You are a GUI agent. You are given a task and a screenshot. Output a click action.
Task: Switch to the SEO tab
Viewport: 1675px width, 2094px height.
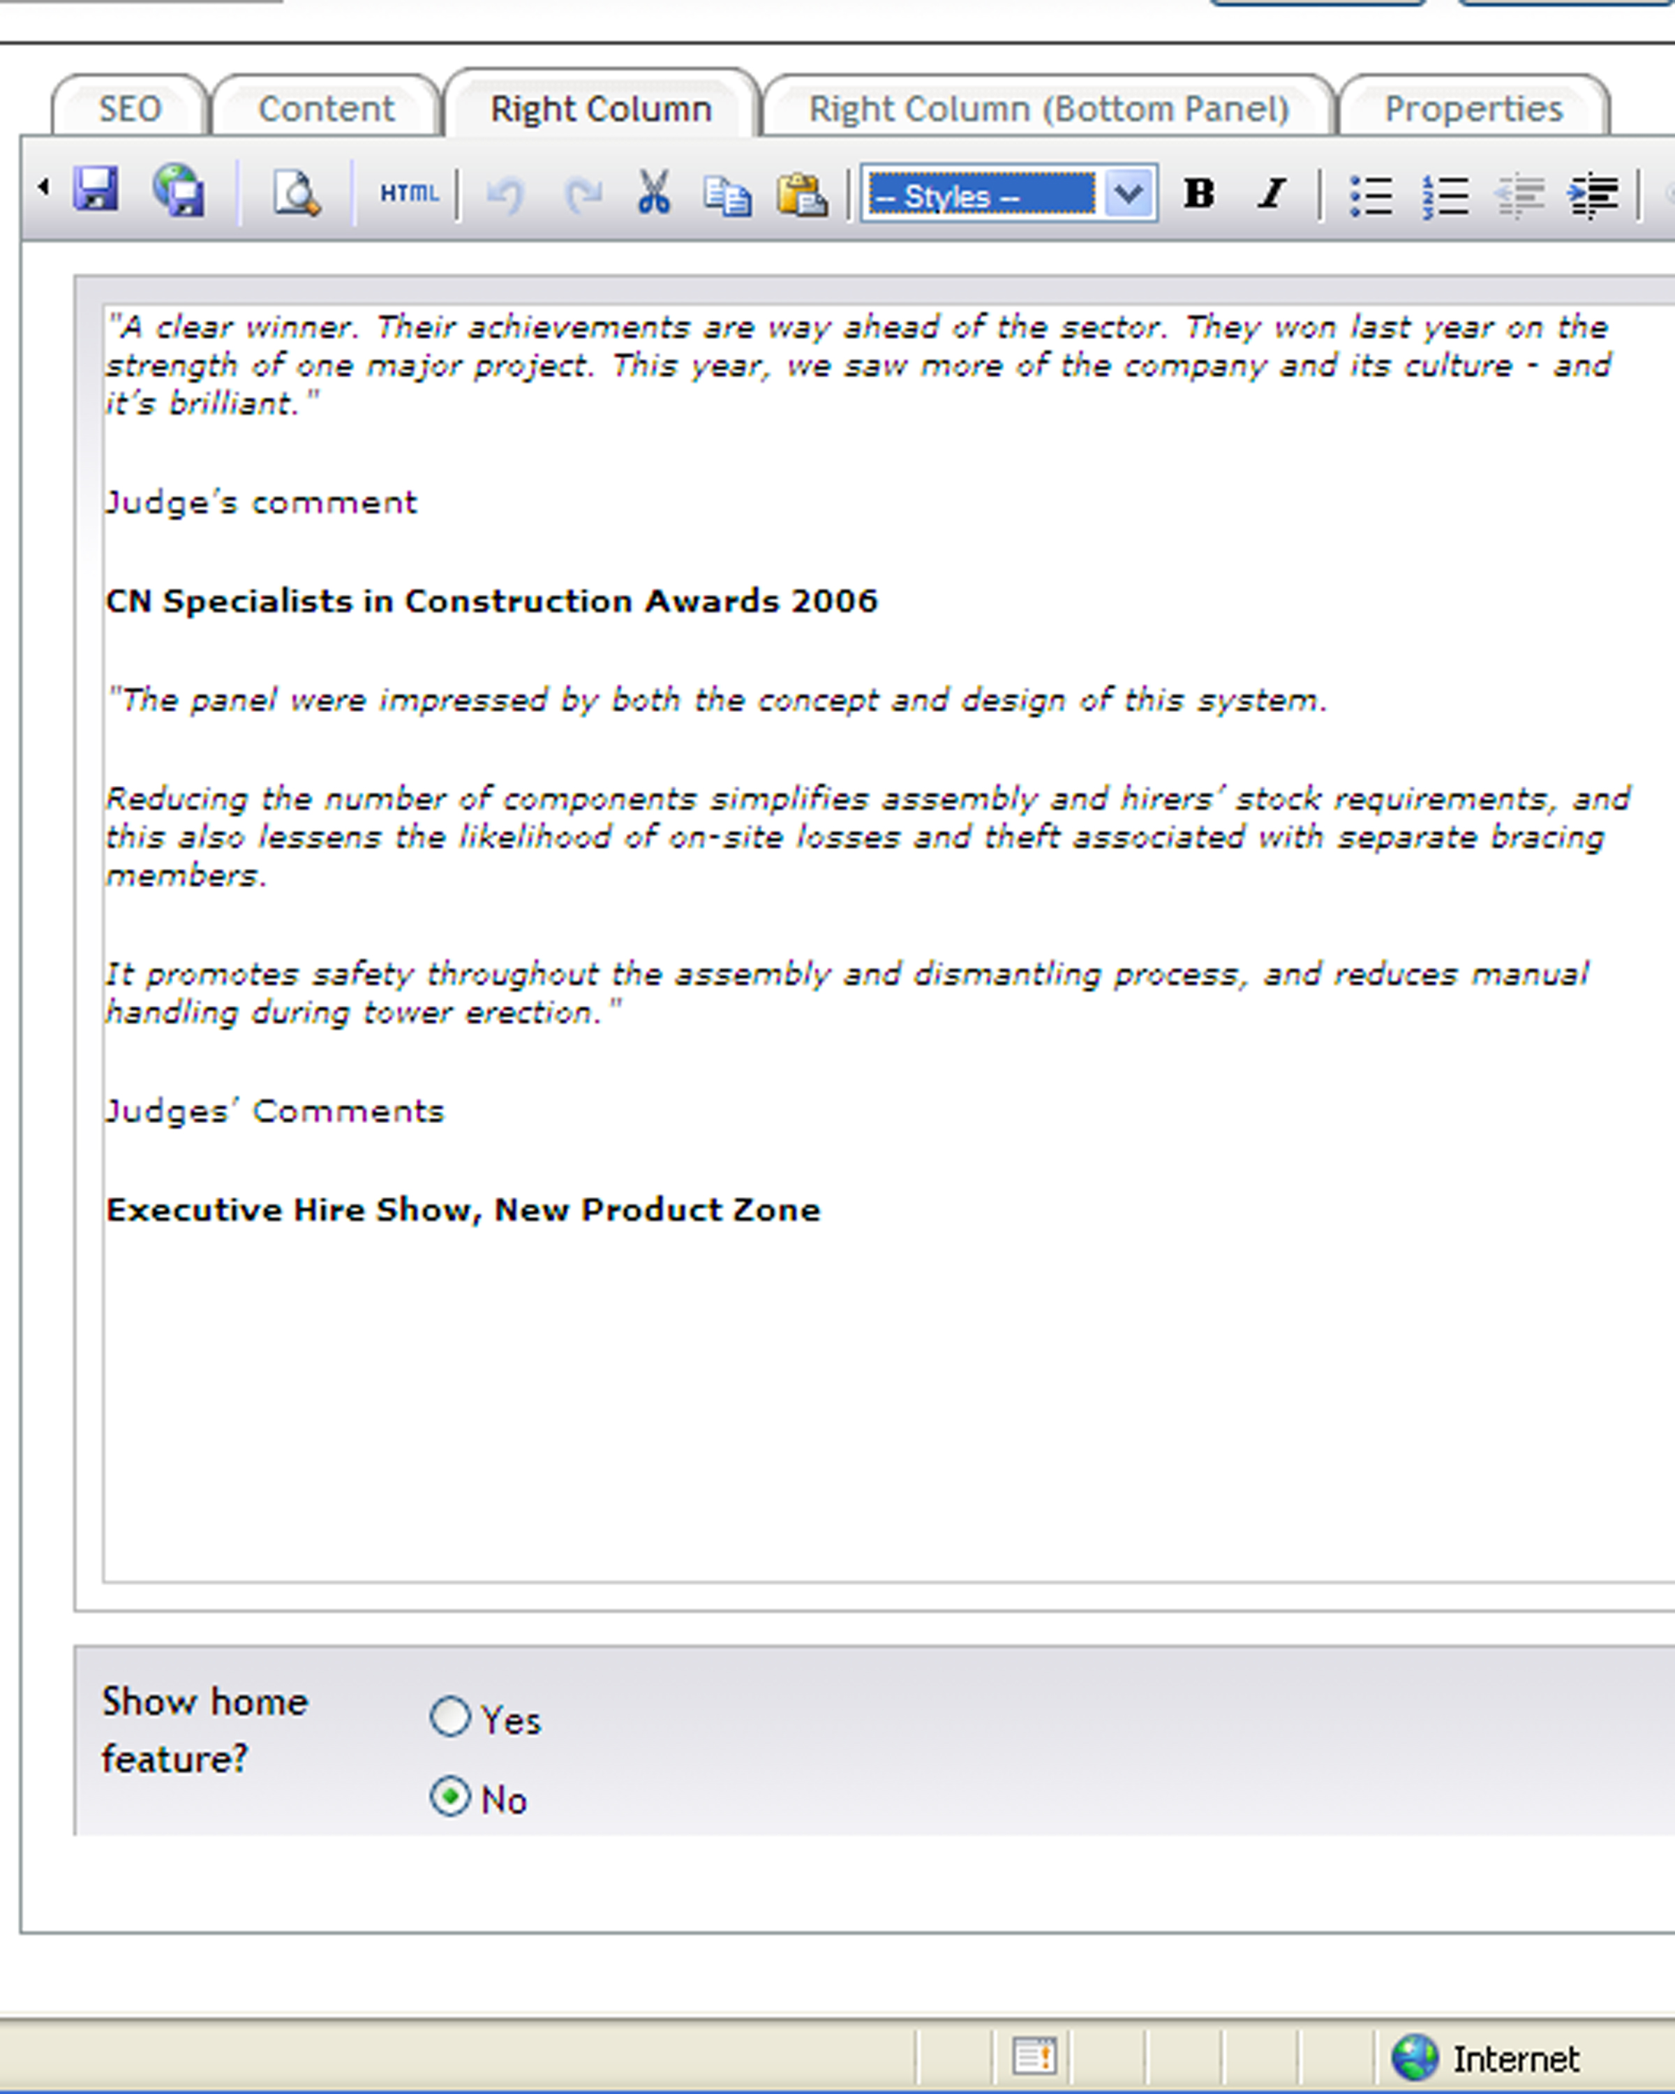(130, 107)
